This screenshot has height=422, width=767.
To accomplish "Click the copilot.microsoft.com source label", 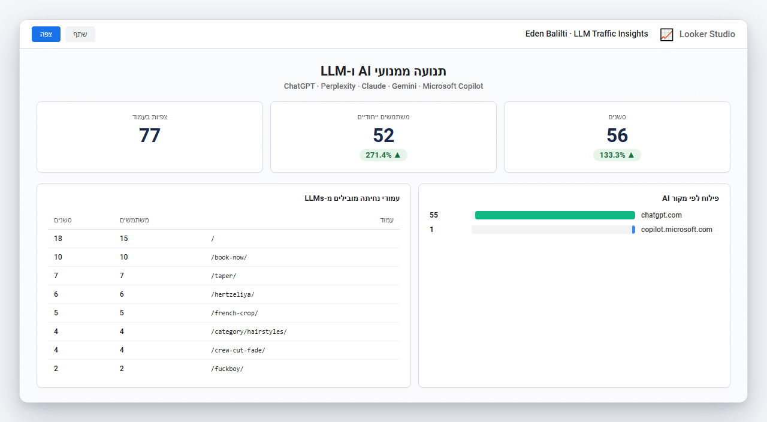I will pyautogui.click(x=677, y=230).
